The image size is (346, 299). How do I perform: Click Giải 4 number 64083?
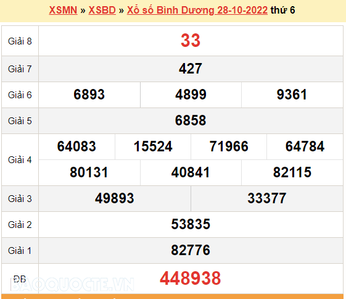76,146
